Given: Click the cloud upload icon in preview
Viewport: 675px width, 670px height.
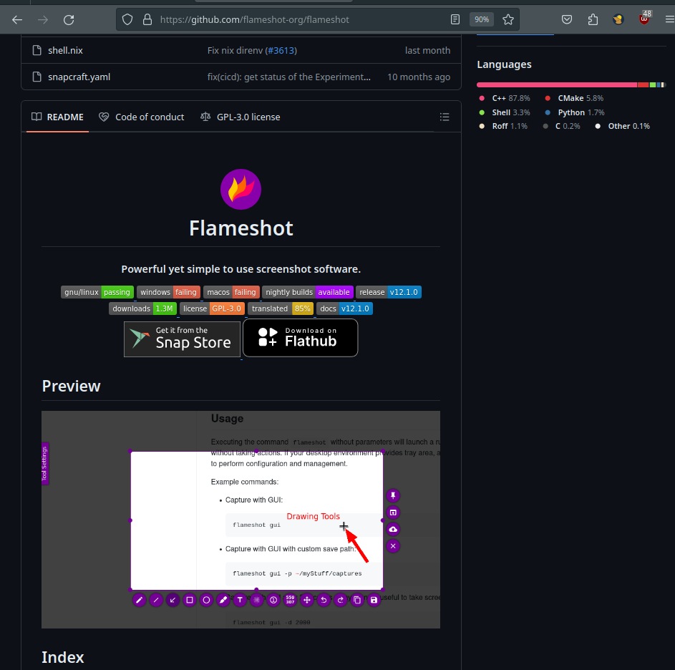Looking at the screenshot, I should 393,529.
